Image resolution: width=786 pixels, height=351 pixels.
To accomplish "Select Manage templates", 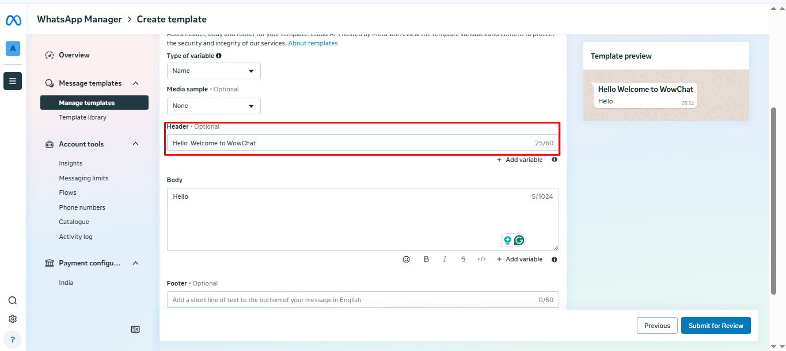I will coord(94,103).
